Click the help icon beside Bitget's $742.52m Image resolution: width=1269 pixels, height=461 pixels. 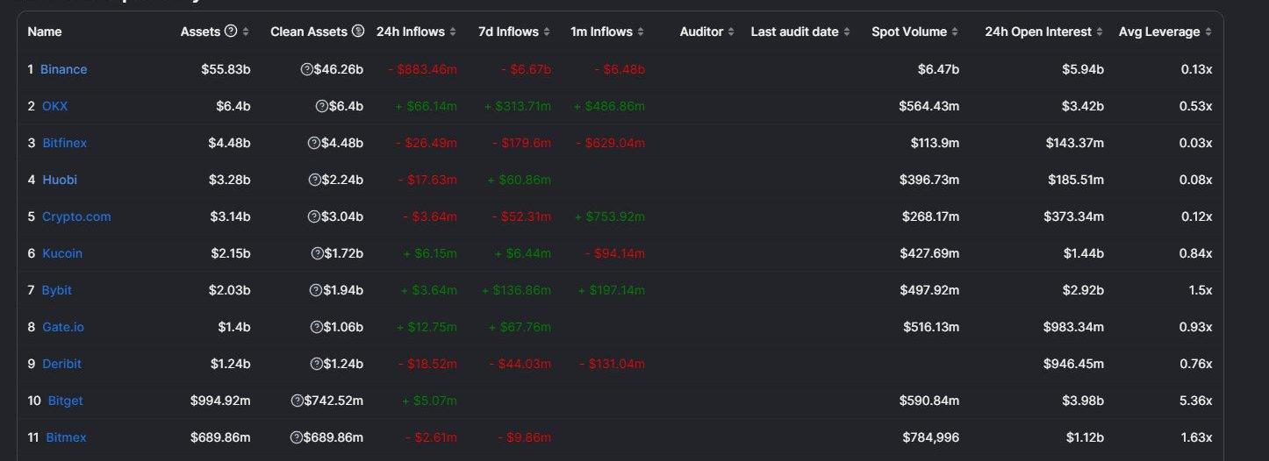298,401
